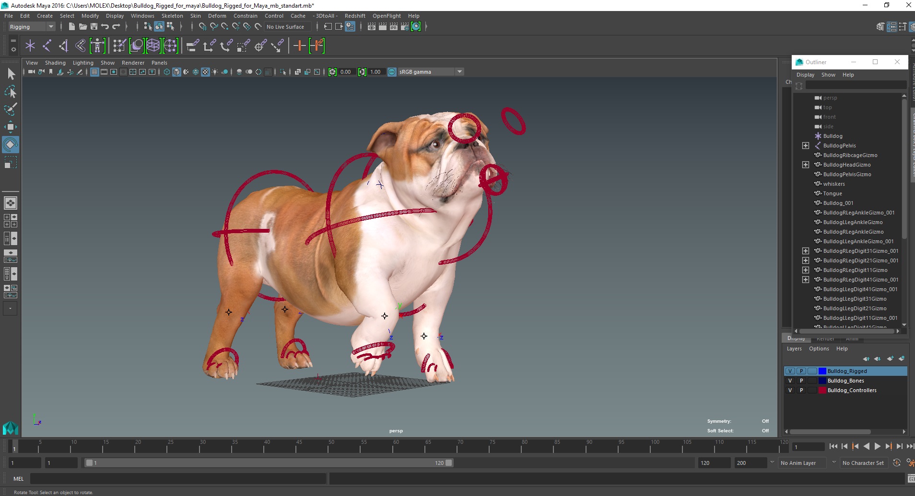Open the No Character Set dropdown arrow
The width and height of the screenshot is (915, 496).
pyautogui.click(x=834, y=462)
